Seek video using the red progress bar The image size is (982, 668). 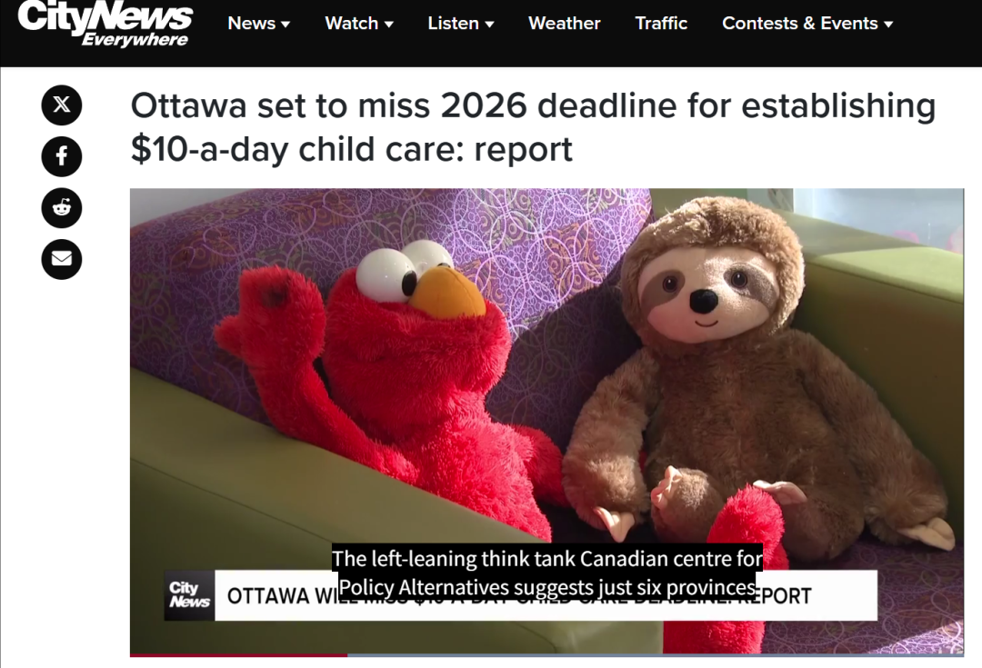[x=238, y=655]
